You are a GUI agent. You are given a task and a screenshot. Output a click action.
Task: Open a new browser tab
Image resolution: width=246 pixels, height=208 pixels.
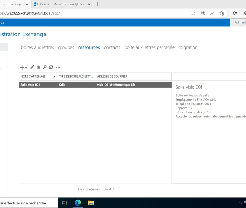pyautogui.click(x=98, y=4)
